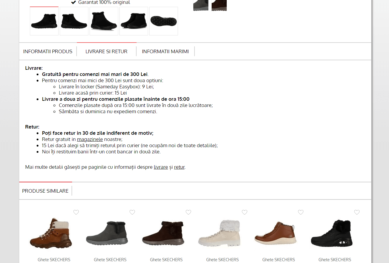The width and height of the screenshot is (389, 263).
Task: Switch to Informatii Marimi tab
Action: click(x=165, y=51)
